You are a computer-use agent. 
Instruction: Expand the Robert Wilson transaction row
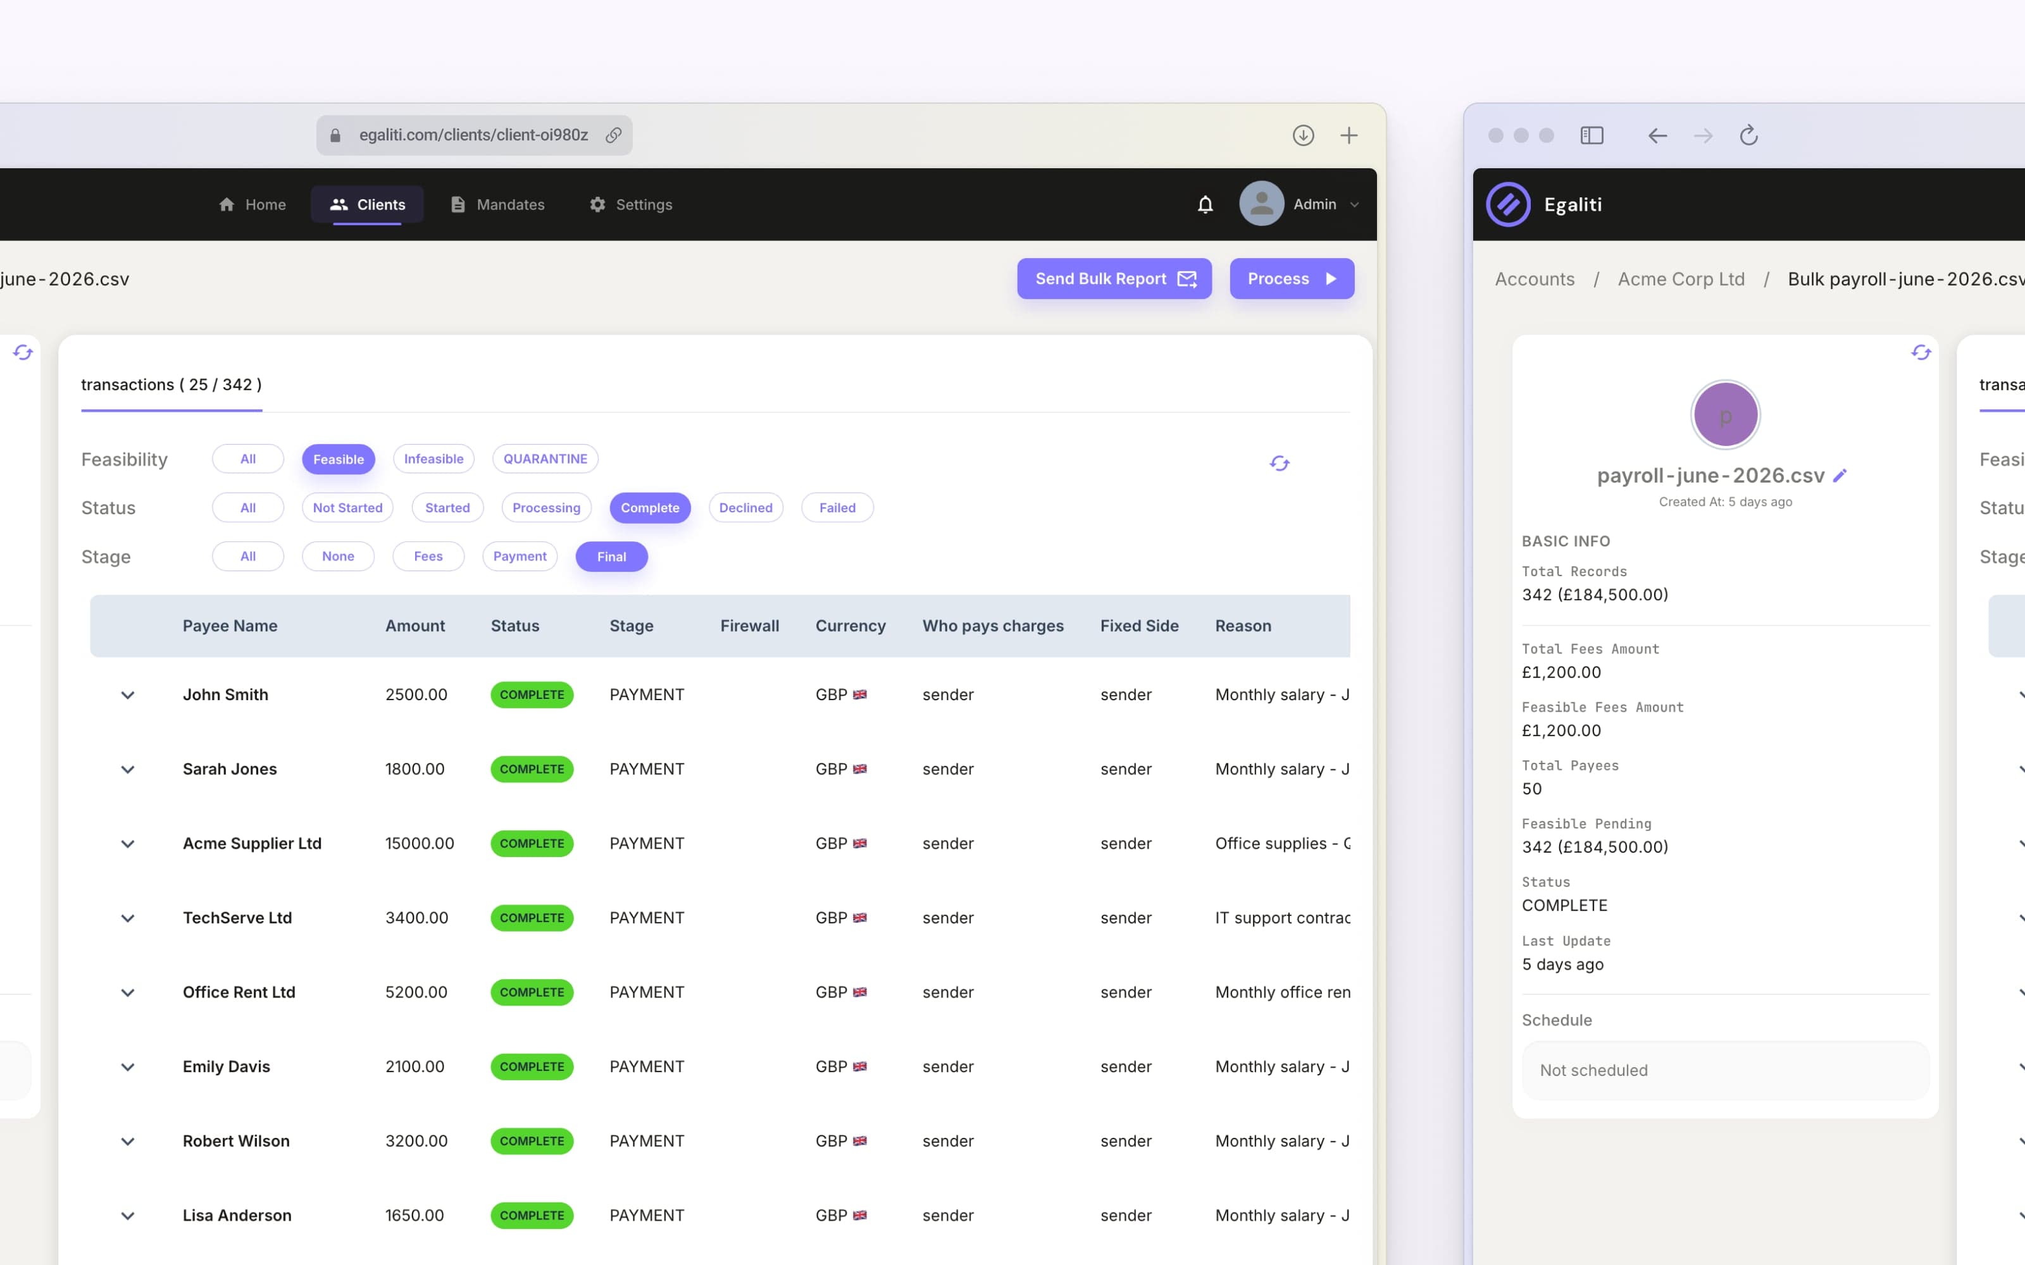coord(127,1142)
